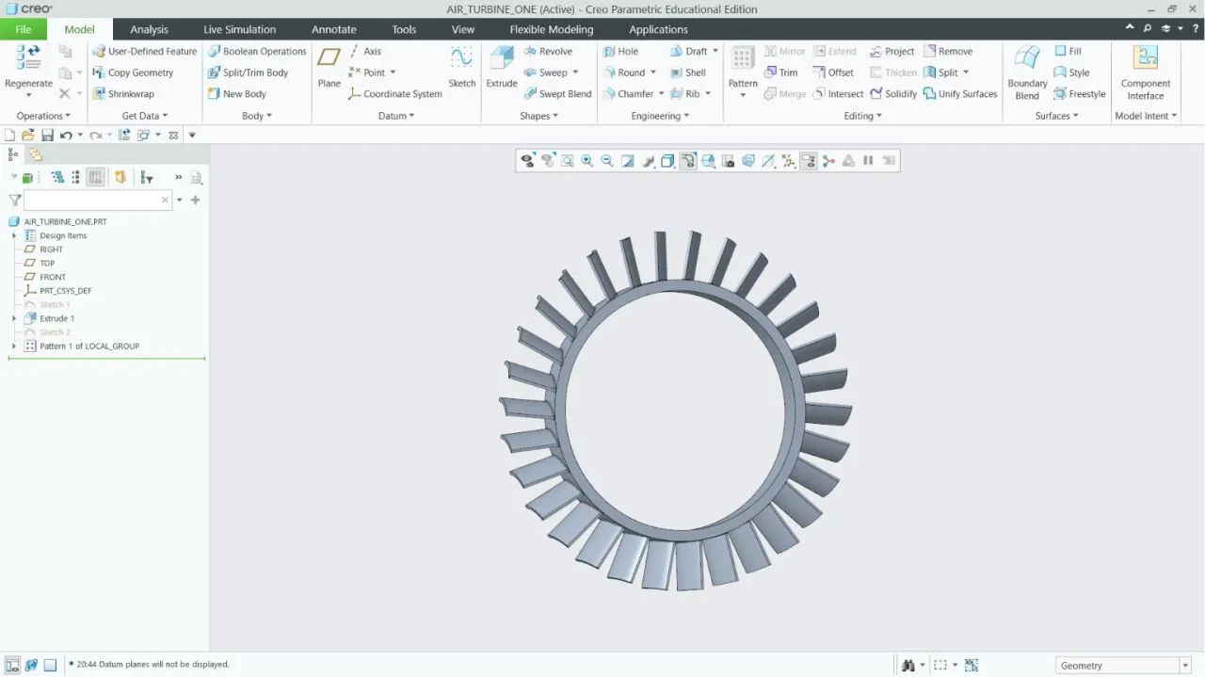Open the Pattern tool dropdown arrow
This screenshot has width=1205, height=677.
(743, 95)
